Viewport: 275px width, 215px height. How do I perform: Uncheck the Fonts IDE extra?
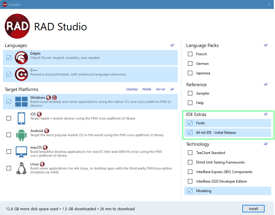click(x=190, y=123)
